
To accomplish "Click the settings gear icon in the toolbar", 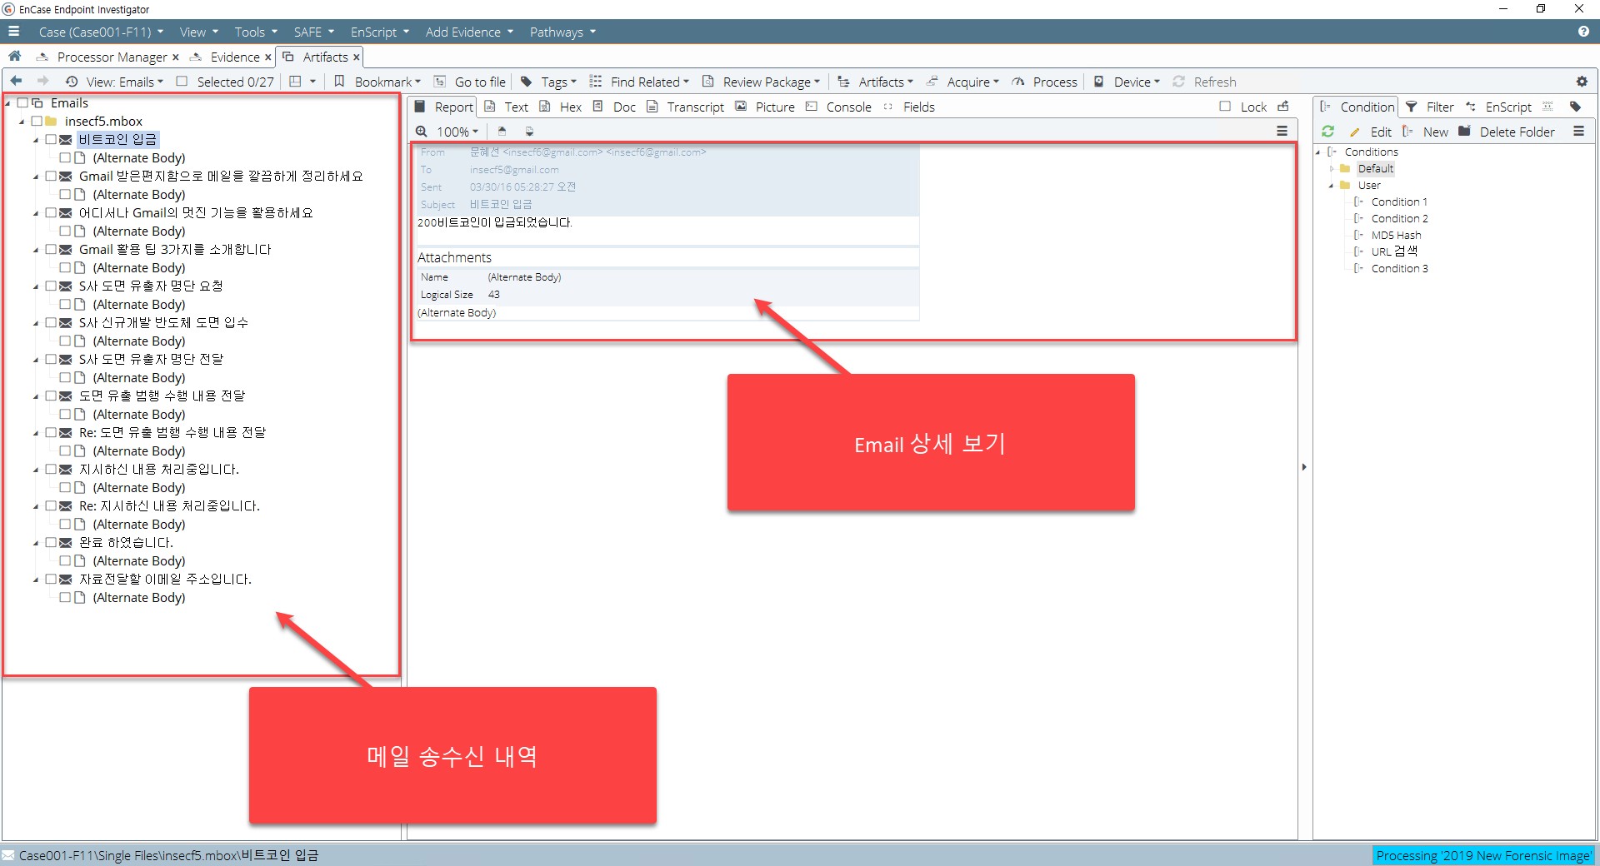I will (1581, 82).
